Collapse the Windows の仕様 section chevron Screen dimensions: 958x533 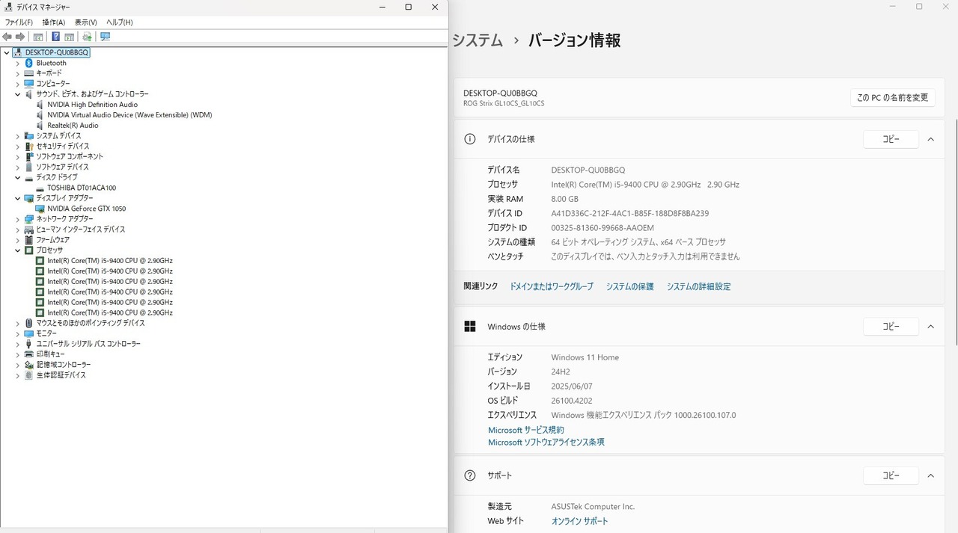pyautogui.click(x=931, y=327)
